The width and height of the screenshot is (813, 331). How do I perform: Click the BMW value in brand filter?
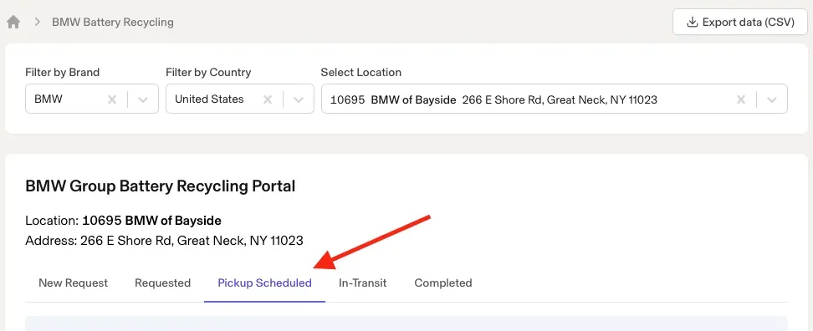49,99
